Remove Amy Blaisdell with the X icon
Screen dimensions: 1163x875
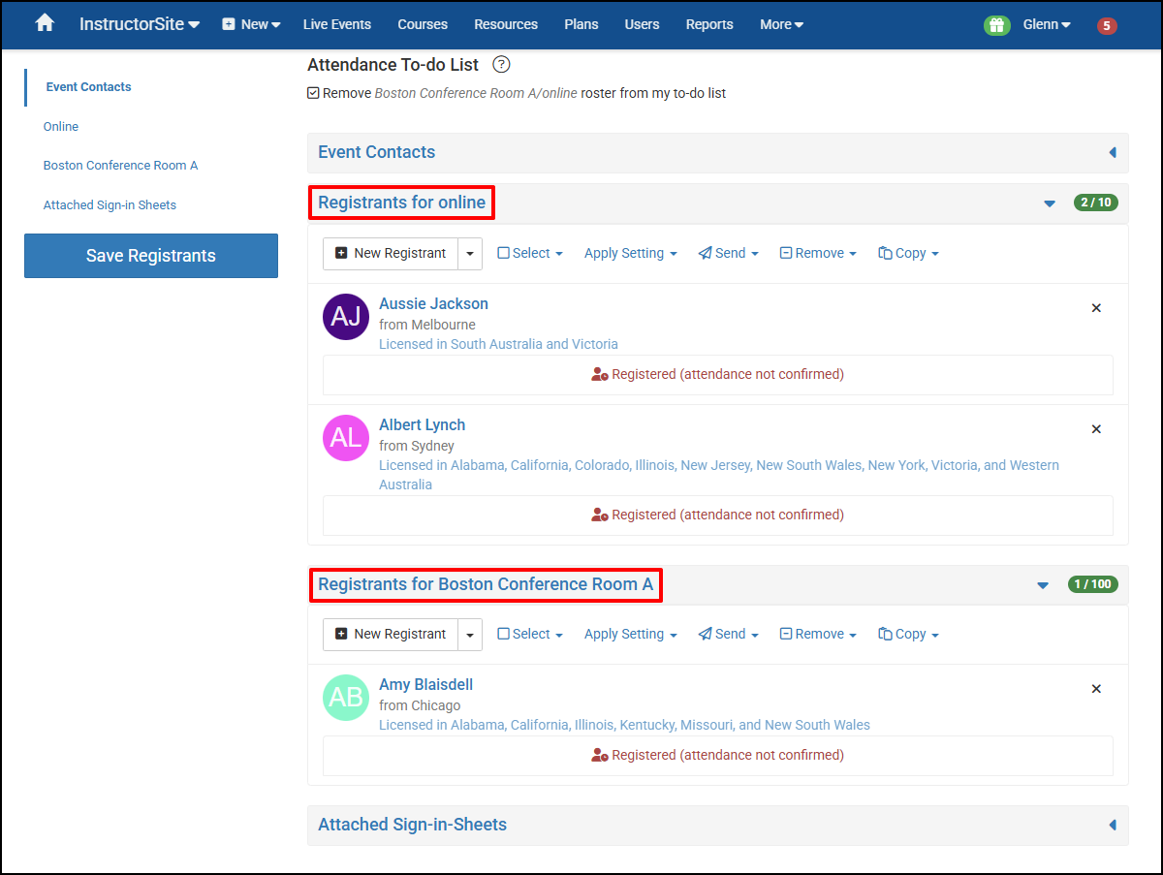point(1096,689)
